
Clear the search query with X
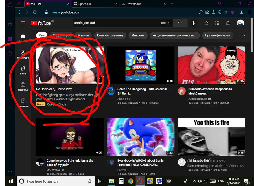(x=169, y=23)
